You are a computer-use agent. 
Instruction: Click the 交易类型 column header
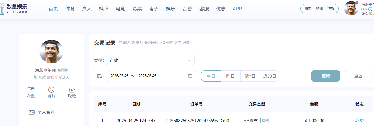pos(257,104)
